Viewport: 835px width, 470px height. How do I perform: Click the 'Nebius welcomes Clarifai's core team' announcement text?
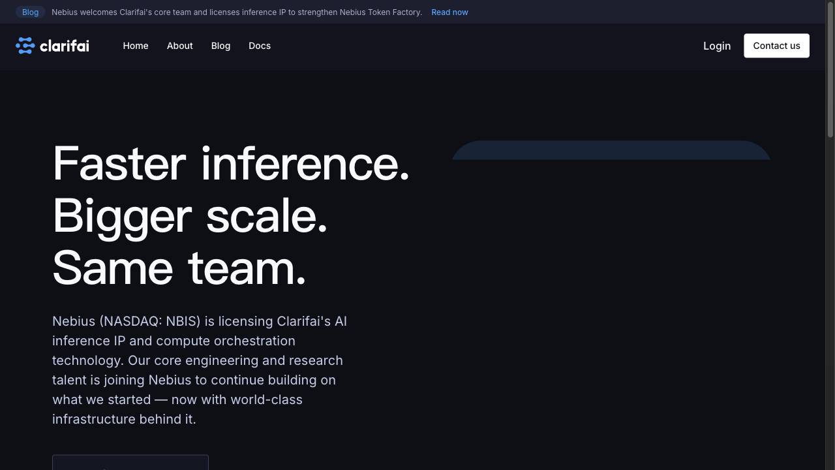point(237,12)
